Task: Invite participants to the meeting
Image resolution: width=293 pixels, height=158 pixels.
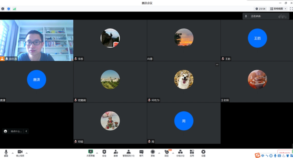Action: click(116, 153)
